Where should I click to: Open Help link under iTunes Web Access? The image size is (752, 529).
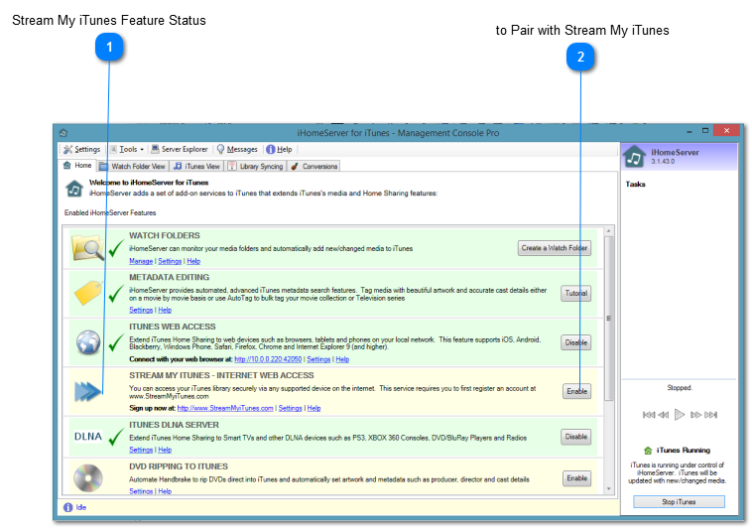[x=342, y=359]
